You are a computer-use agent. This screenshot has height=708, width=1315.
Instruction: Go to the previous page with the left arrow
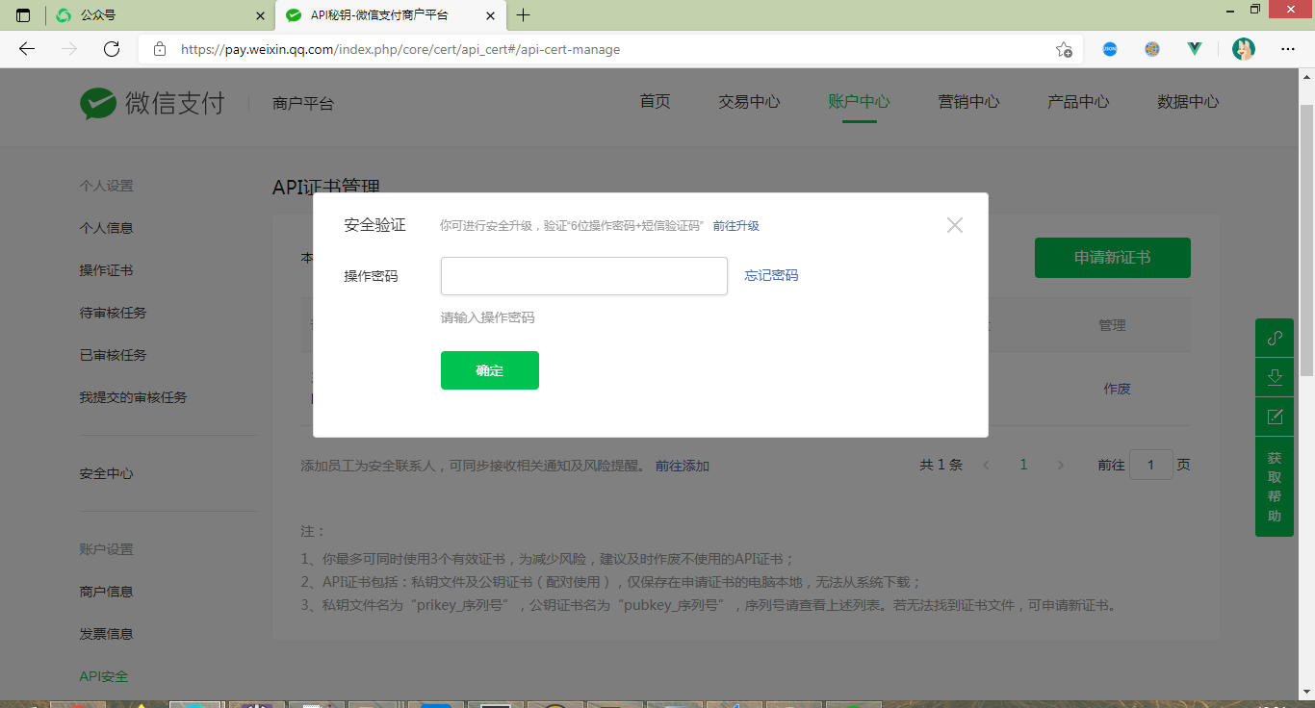[987, 465]
